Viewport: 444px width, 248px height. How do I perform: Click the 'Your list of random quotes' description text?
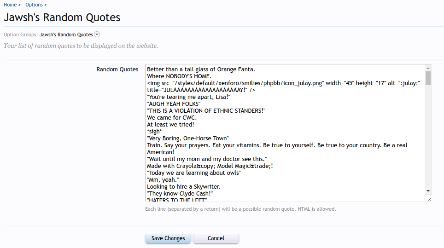81,46
